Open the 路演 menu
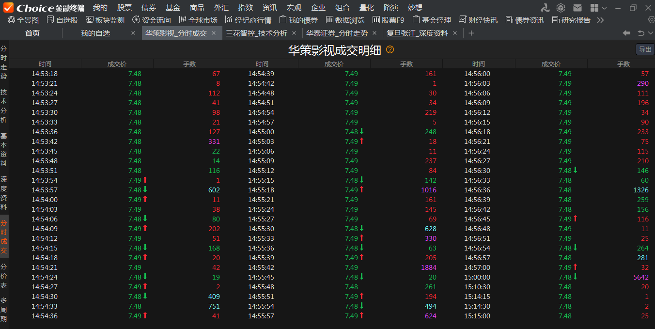This screenshot has height=329, width=655. coord(391,8)
